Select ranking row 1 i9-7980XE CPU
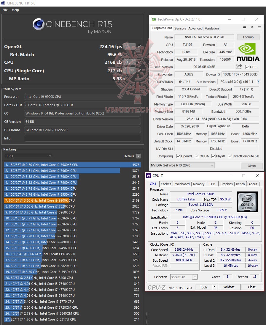The height and width of the screenshot is (325, 266). tap(72, 165)
